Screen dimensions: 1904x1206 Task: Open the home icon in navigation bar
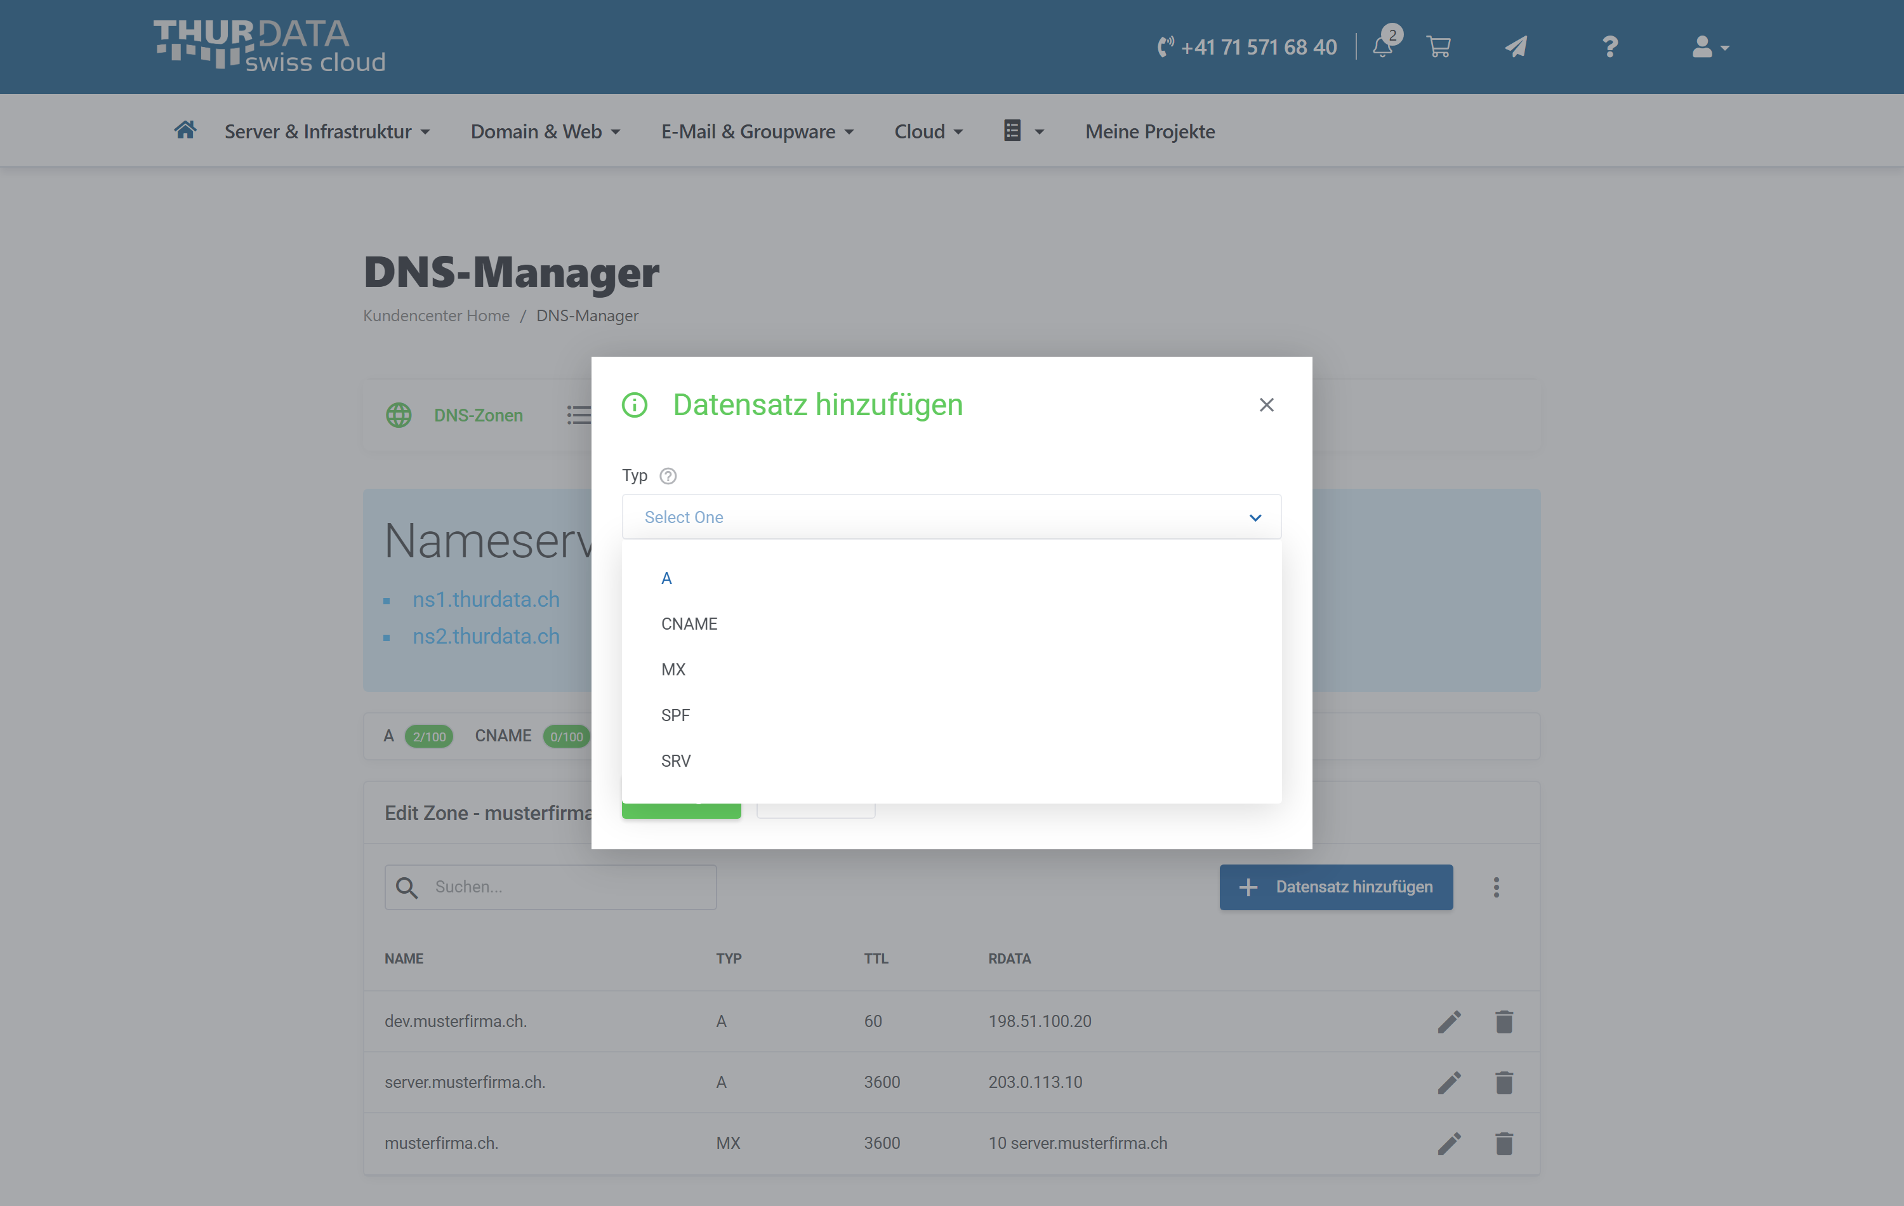(185, 129)
